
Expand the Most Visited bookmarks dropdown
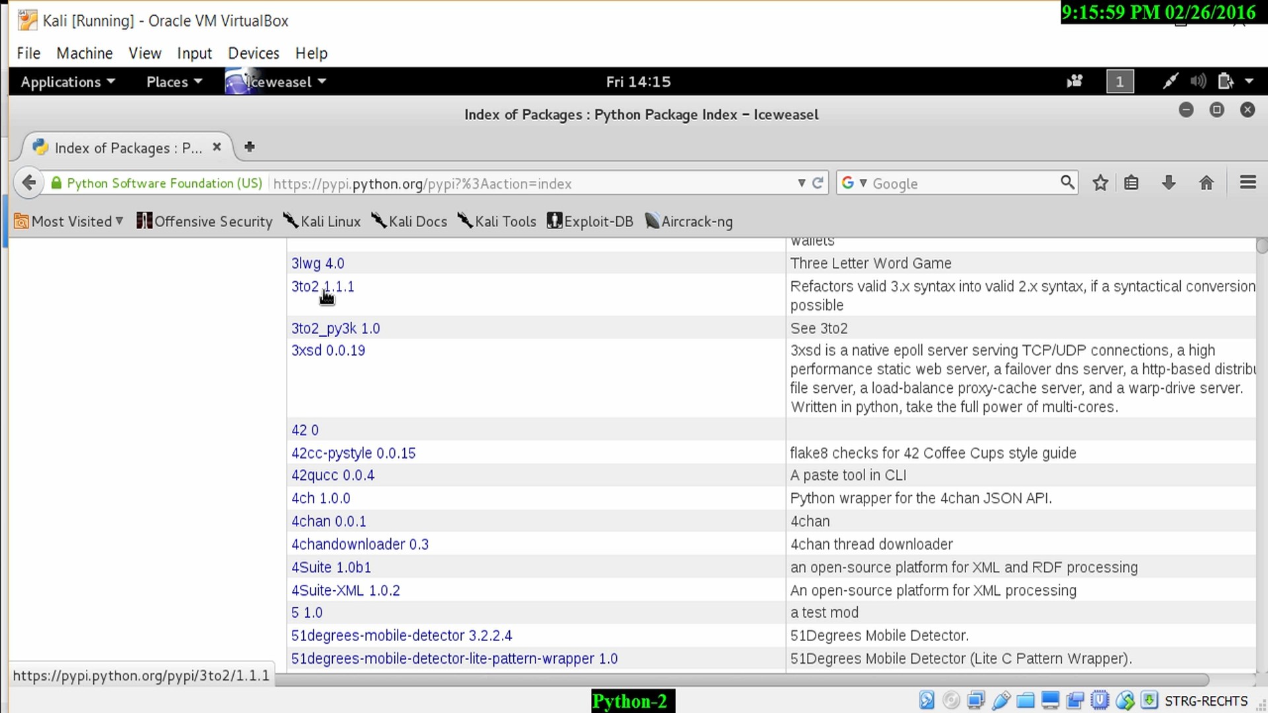click(x=69, y=222)
